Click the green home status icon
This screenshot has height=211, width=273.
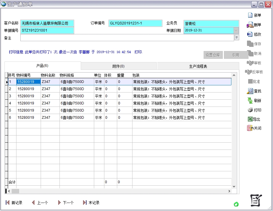(x=236, y=204)
